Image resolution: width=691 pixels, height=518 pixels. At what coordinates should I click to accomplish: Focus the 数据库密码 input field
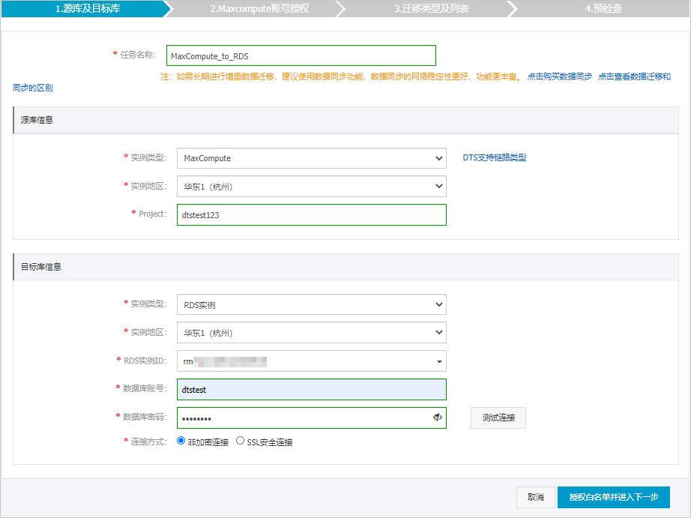[312, 418]
